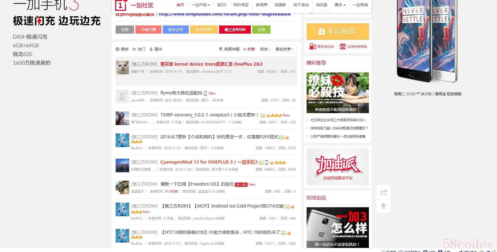Click image attachment icon on AICP thread

(287, 207)
